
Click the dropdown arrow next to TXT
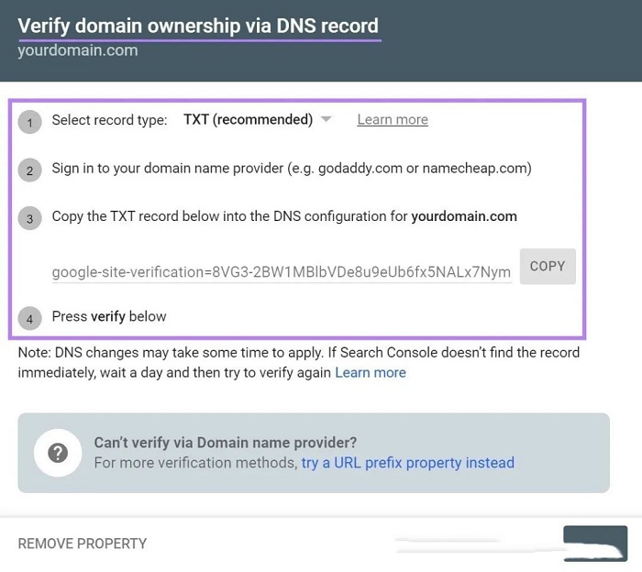tap(326, 119)
